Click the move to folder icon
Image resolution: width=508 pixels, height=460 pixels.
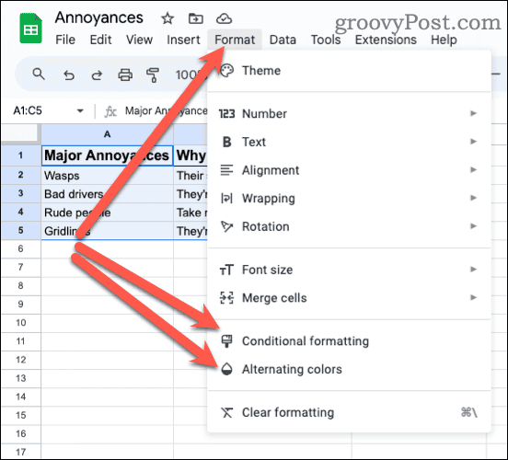(196, 18)
